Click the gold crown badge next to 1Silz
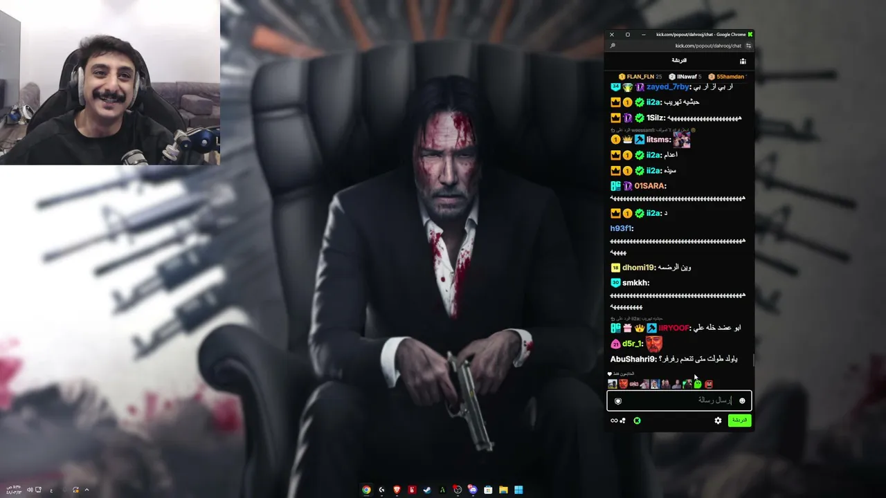 point(615,118)
